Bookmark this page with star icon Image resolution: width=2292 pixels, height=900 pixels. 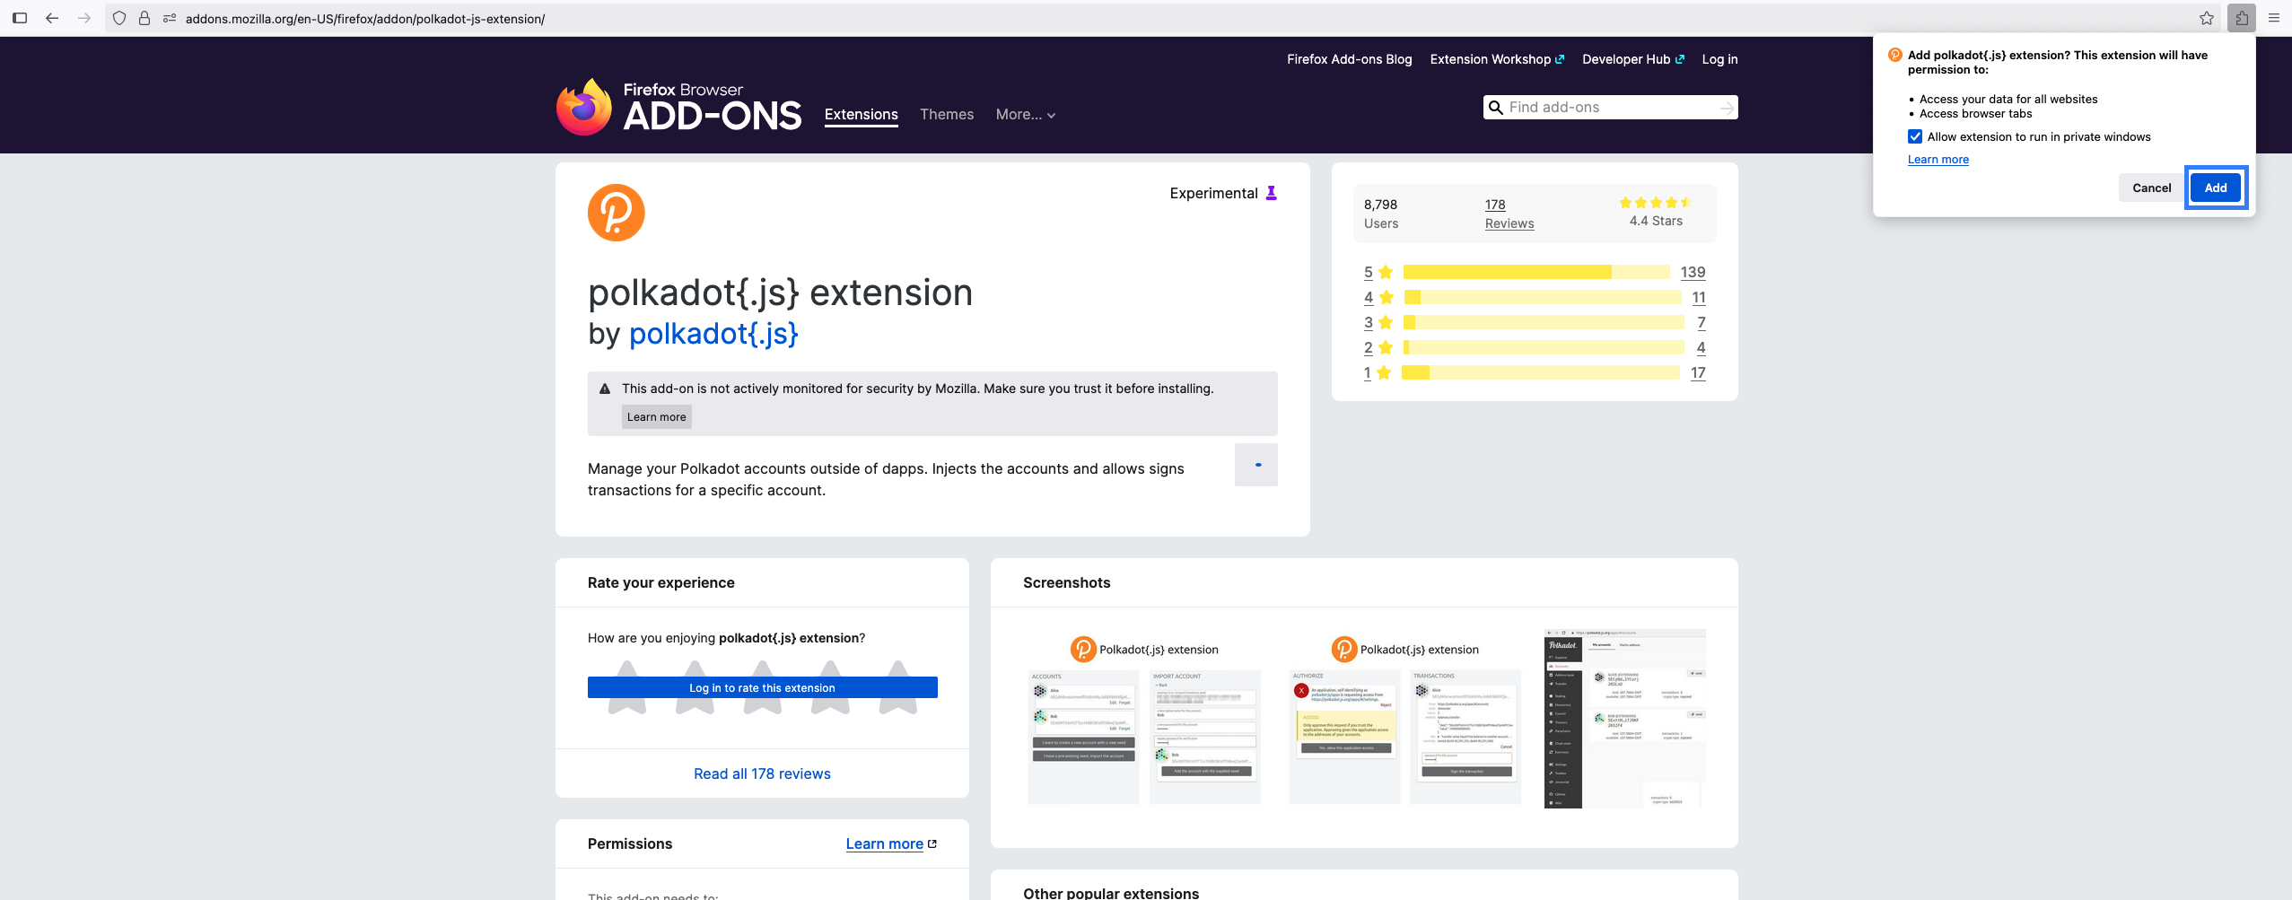pyautogui.click(x=2207, y=18)
